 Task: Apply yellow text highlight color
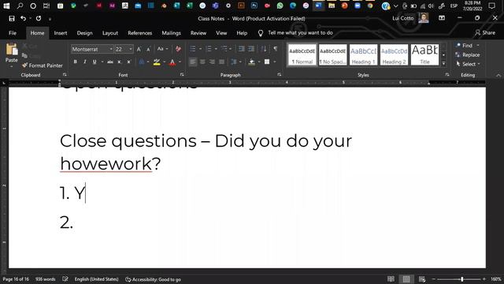157,62
